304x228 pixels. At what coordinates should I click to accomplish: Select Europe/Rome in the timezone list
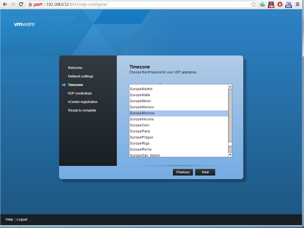[179, 149]
